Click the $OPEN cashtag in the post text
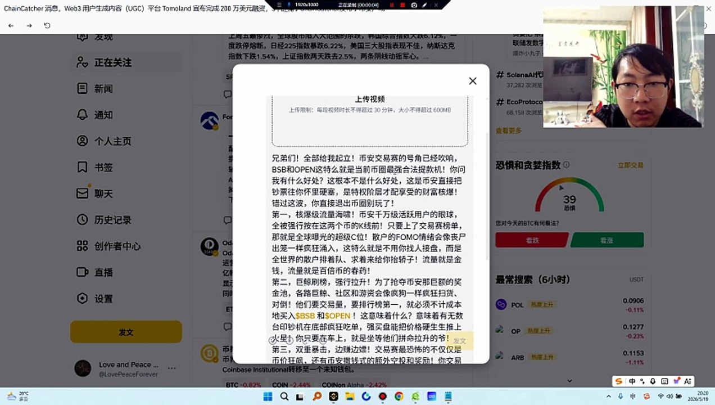This screenshot has height=405, width=715. (x=338, y=316)
